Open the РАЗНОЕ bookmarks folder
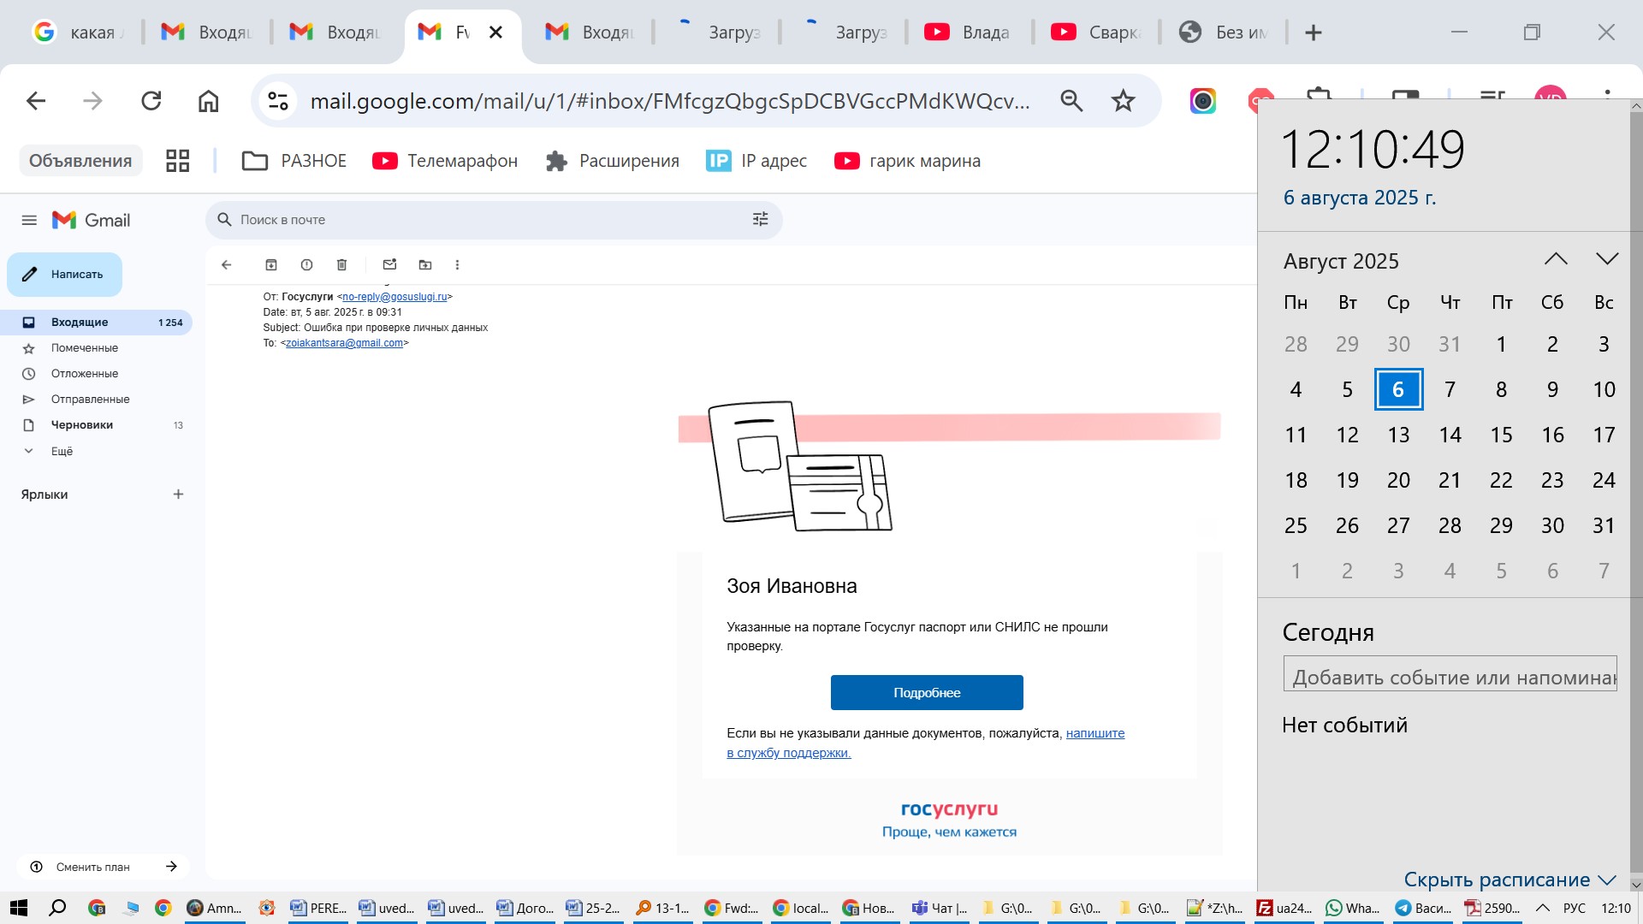Image resolution: width=1643 pixels, height=924 pixels. (294, 161)
